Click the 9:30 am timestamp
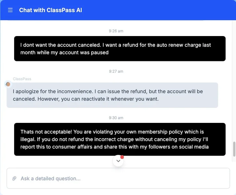 point(116,118)
